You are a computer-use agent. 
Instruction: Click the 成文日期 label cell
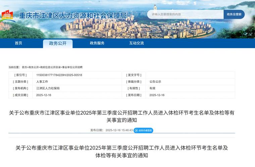(20, 95)
